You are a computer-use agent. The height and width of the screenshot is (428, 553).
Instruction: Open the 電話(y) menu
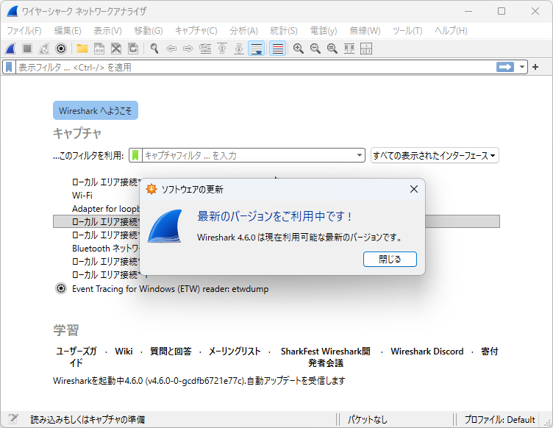(324, 31)
